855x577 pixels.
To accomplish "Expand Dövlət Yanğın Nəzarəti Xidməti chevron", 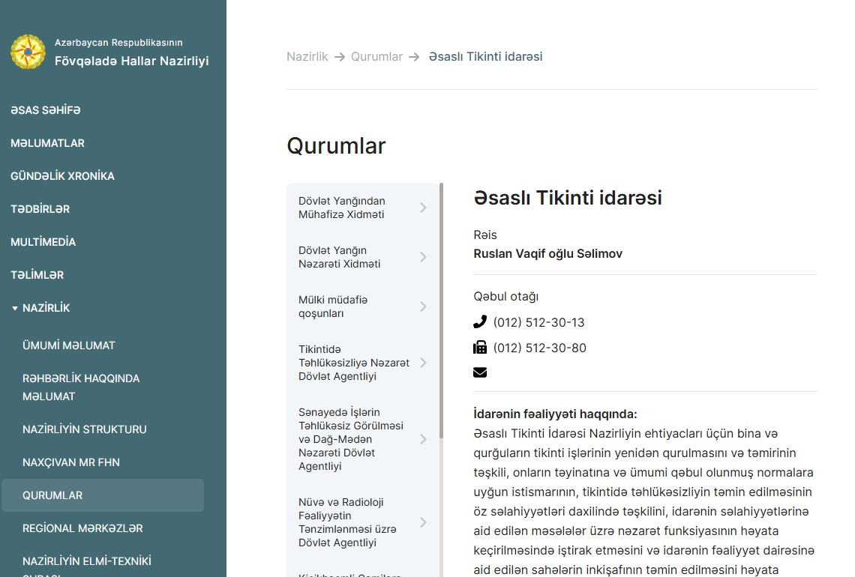I will (423, 257).
